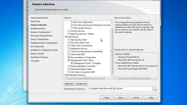Go to the Error Reporting step
Image resolution: width=187 pixels, height=105 pixels.
(37, 46)
